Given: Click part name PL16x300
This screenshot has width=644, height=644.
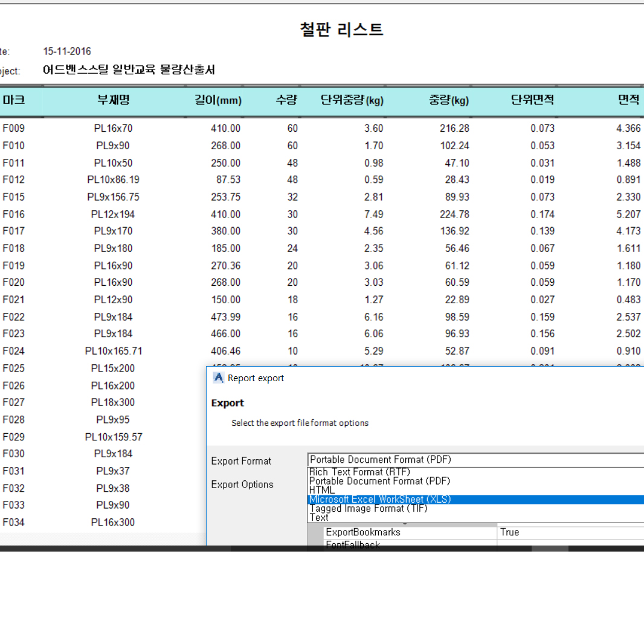Looking at the screenshot, I should click(x=113, y=523).
